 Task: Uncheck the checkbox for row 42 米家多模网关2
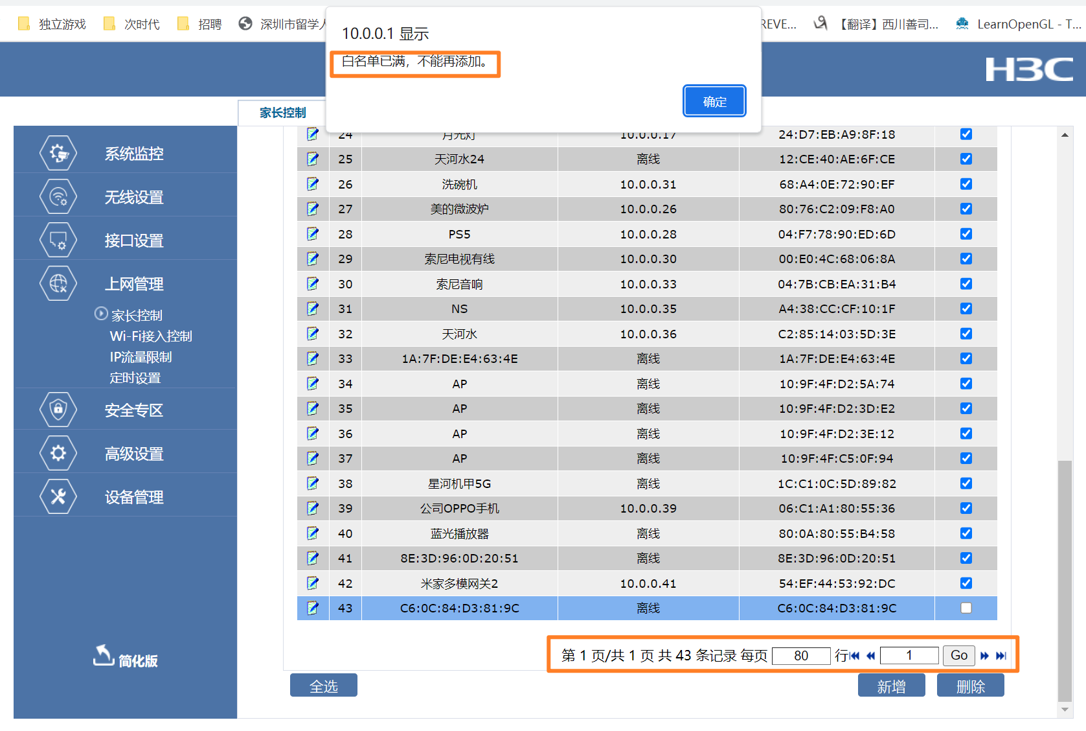(x=966, y=583)
